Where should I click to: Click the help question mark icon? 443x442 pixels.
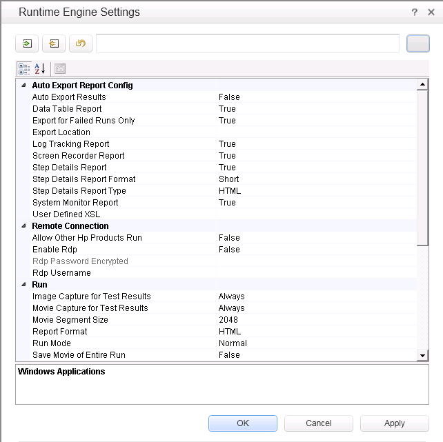[415, 12]
